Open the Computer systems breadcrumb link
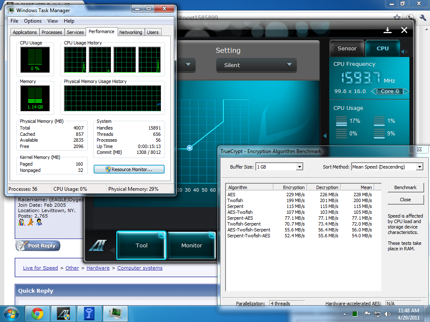 (x=140, y=268)
